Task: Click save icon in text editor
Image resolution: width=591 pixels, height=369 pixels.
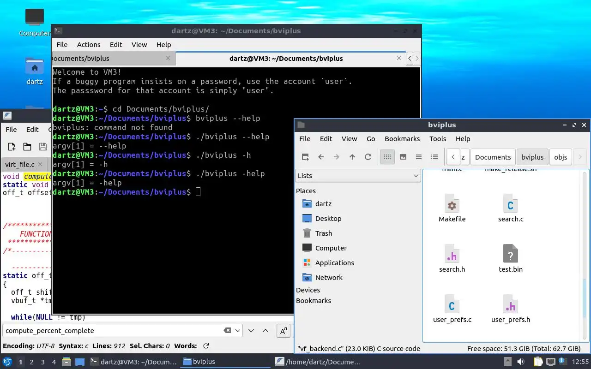Action: 43,147
